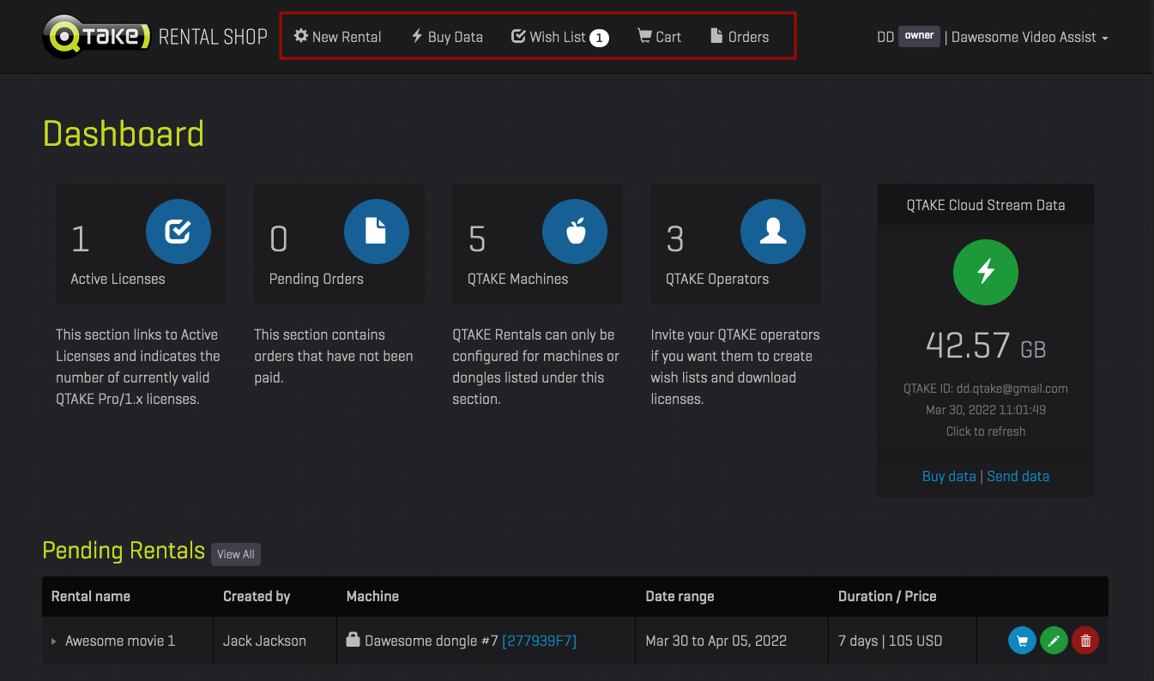
Task: Edit the Awesome movie 1 rental
Action: coord(1054,641)
